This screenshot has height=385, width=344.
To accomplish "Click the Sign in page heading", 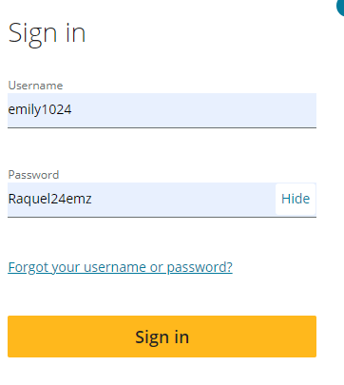I will [47, 33].
